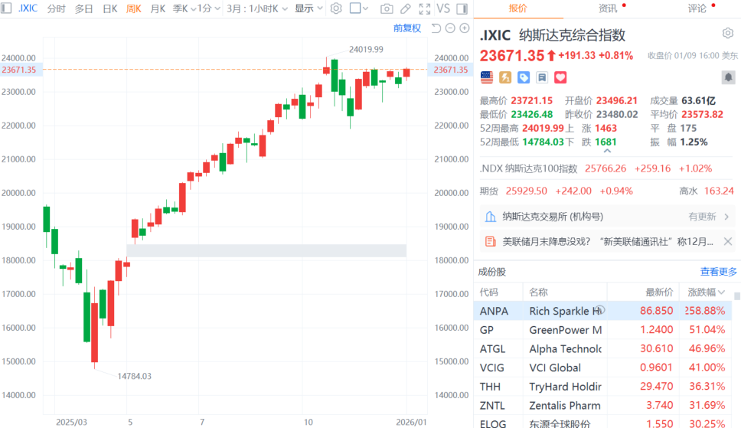Open chart settings gear in toolbar
This screenshot has width=741, height=428.
[336, 8]
